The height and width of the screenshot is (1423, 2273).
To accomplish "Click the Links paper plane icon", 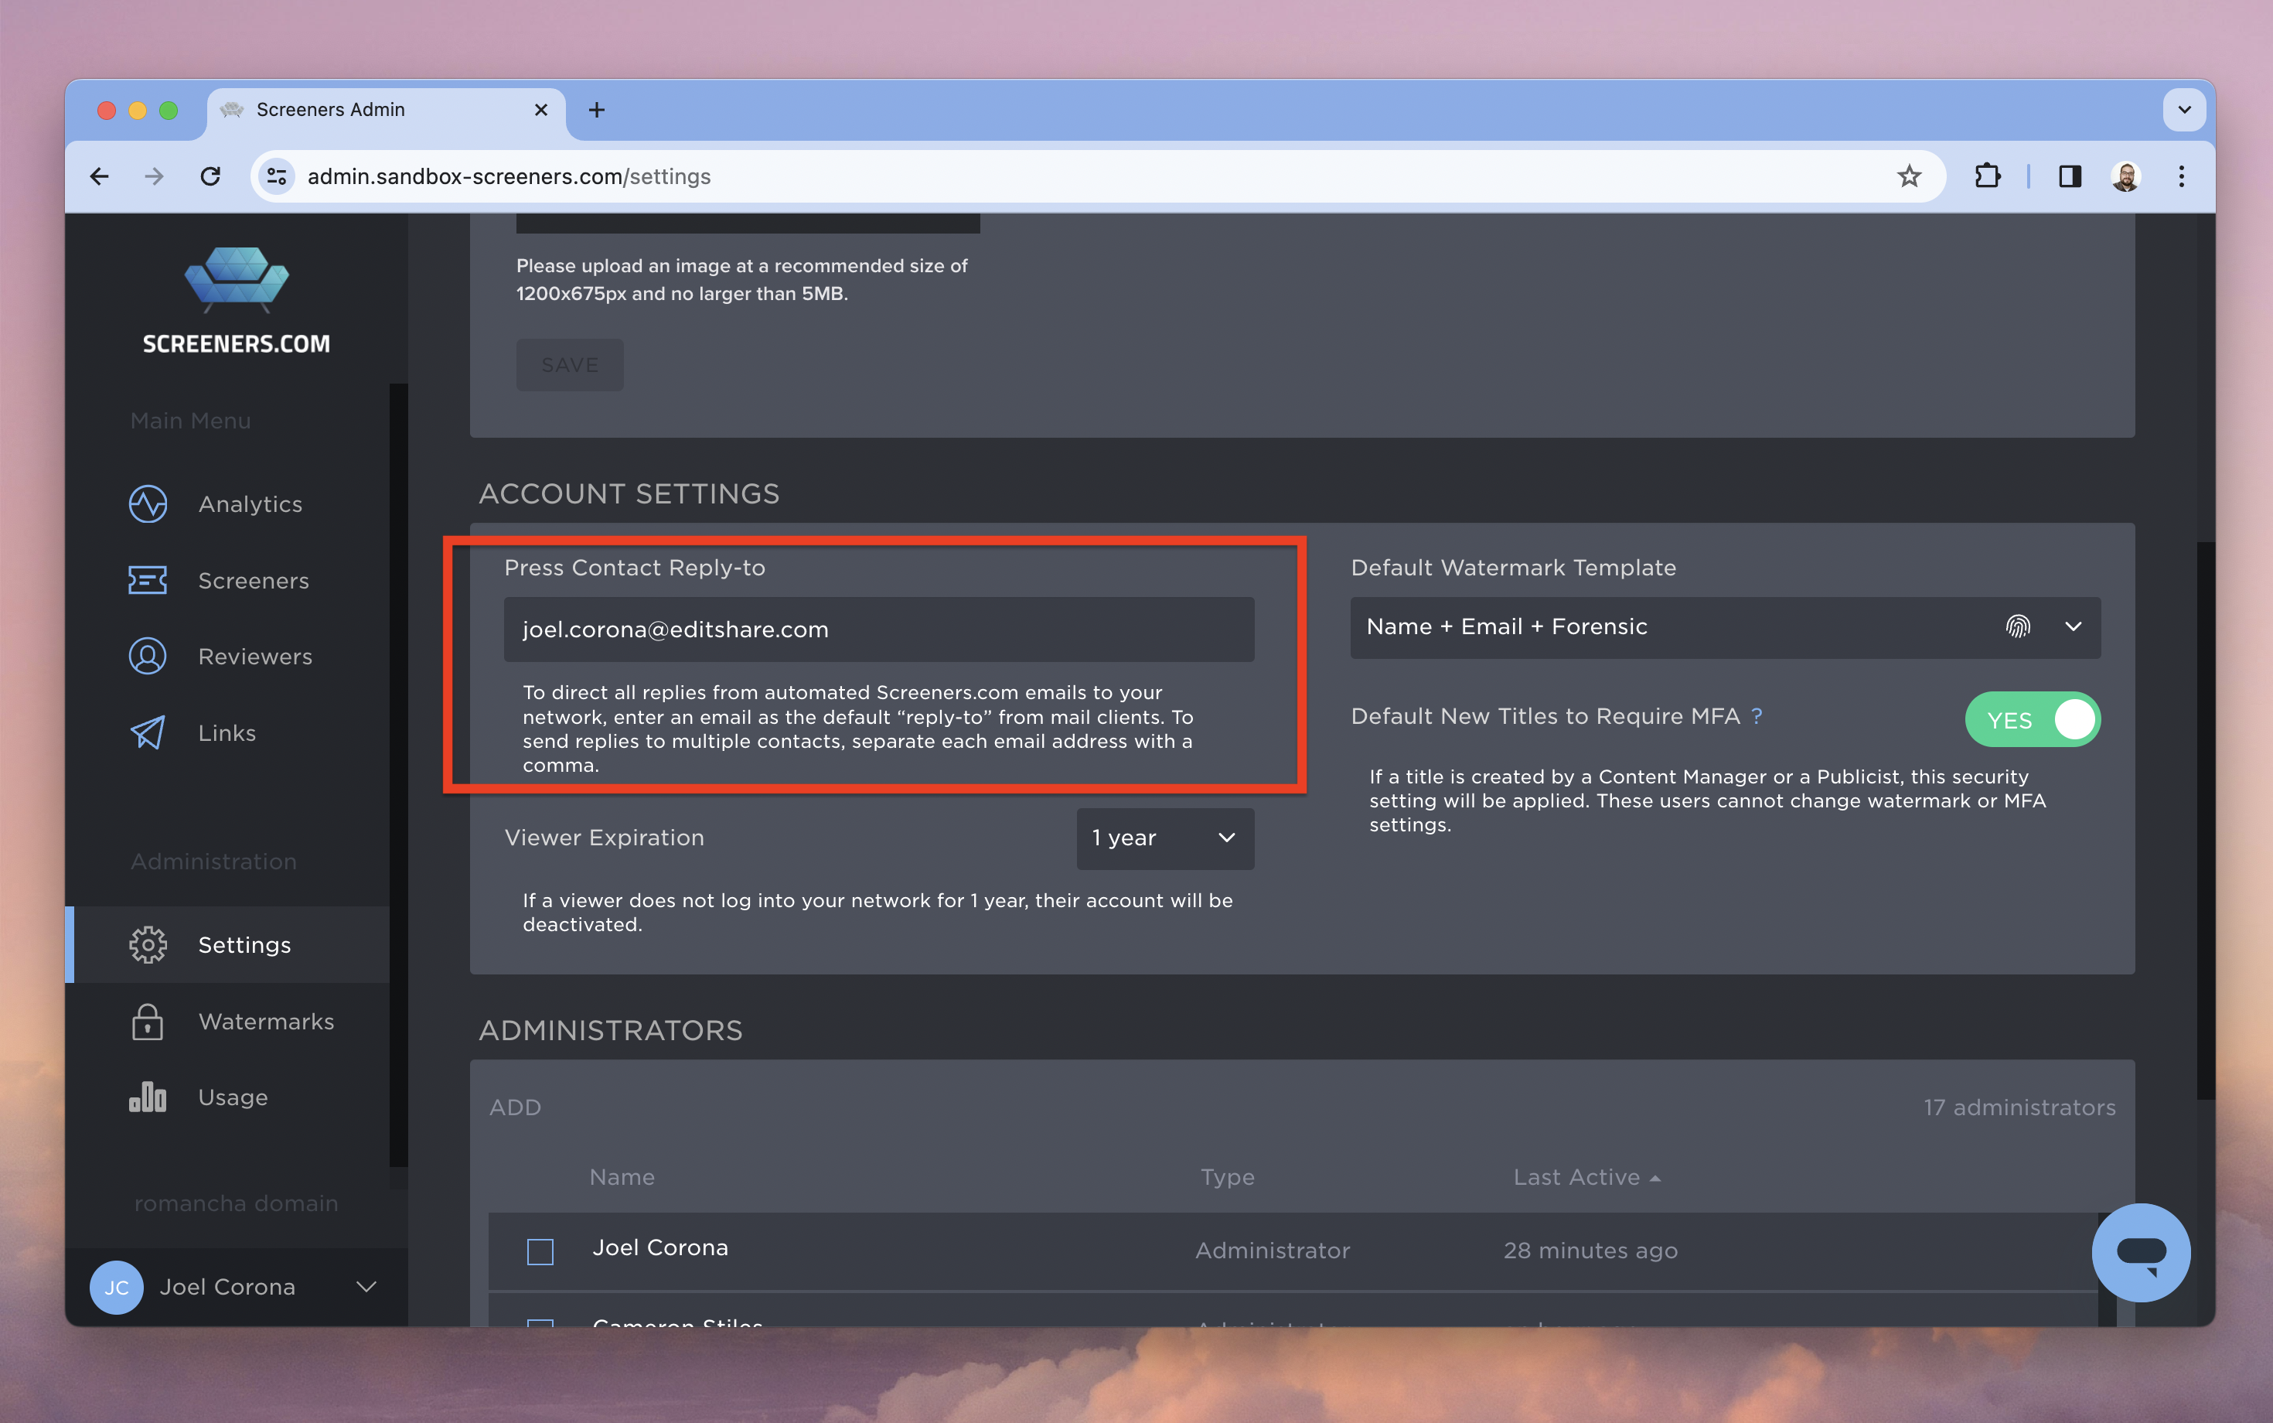I will pos(148,733).
